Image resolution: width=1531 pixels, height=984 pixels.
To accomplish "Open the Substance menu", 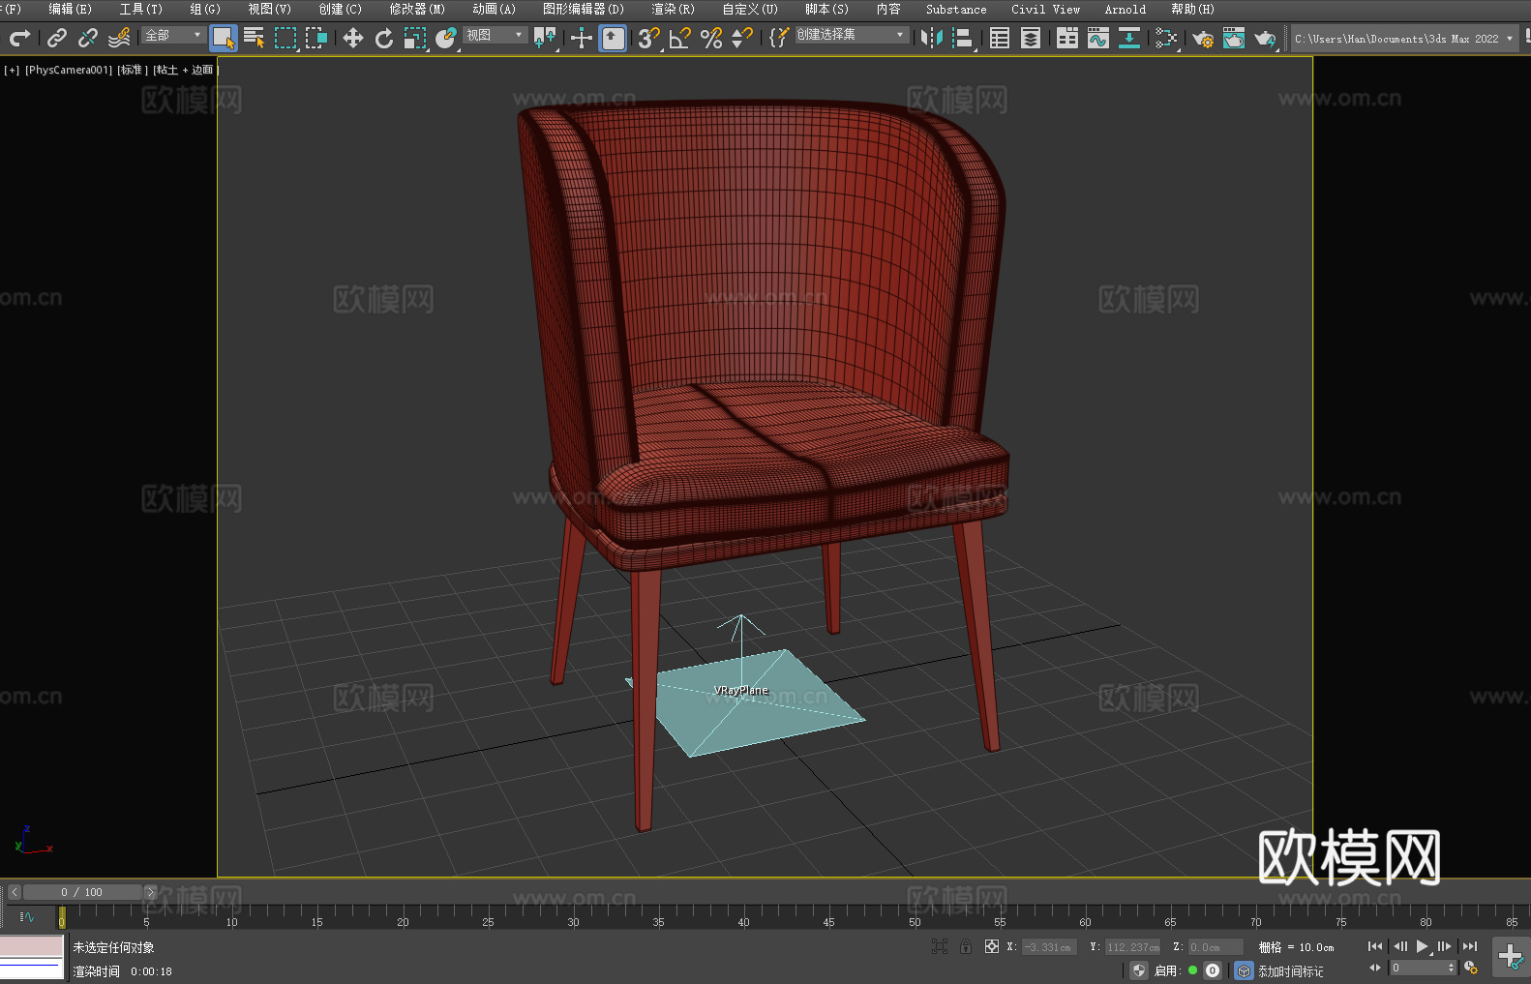I will pyautogui.click(x=956, y=9).
